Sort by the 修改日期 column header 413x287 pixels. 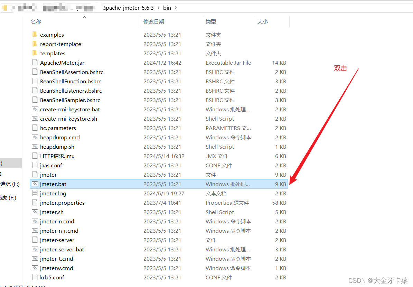154,21
